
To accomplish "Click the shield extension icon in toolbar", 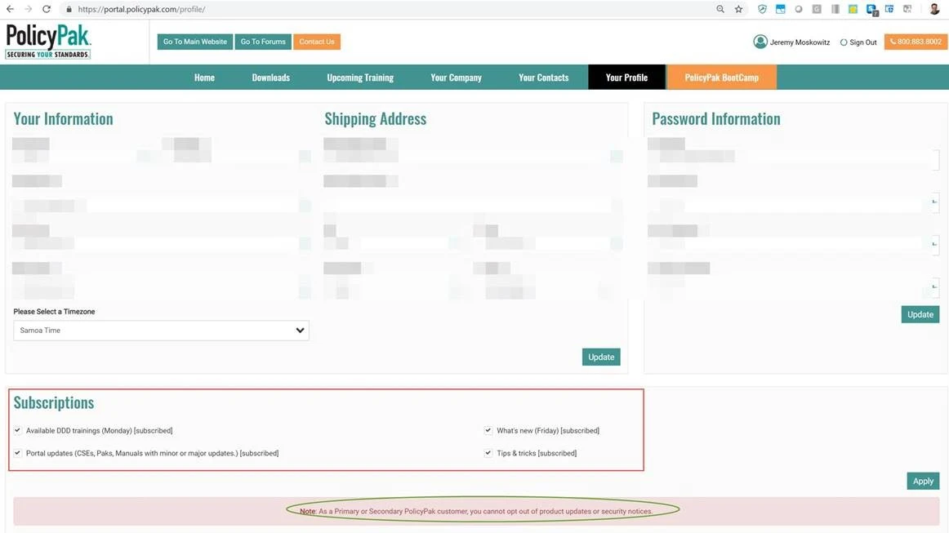I will (762, 9).
